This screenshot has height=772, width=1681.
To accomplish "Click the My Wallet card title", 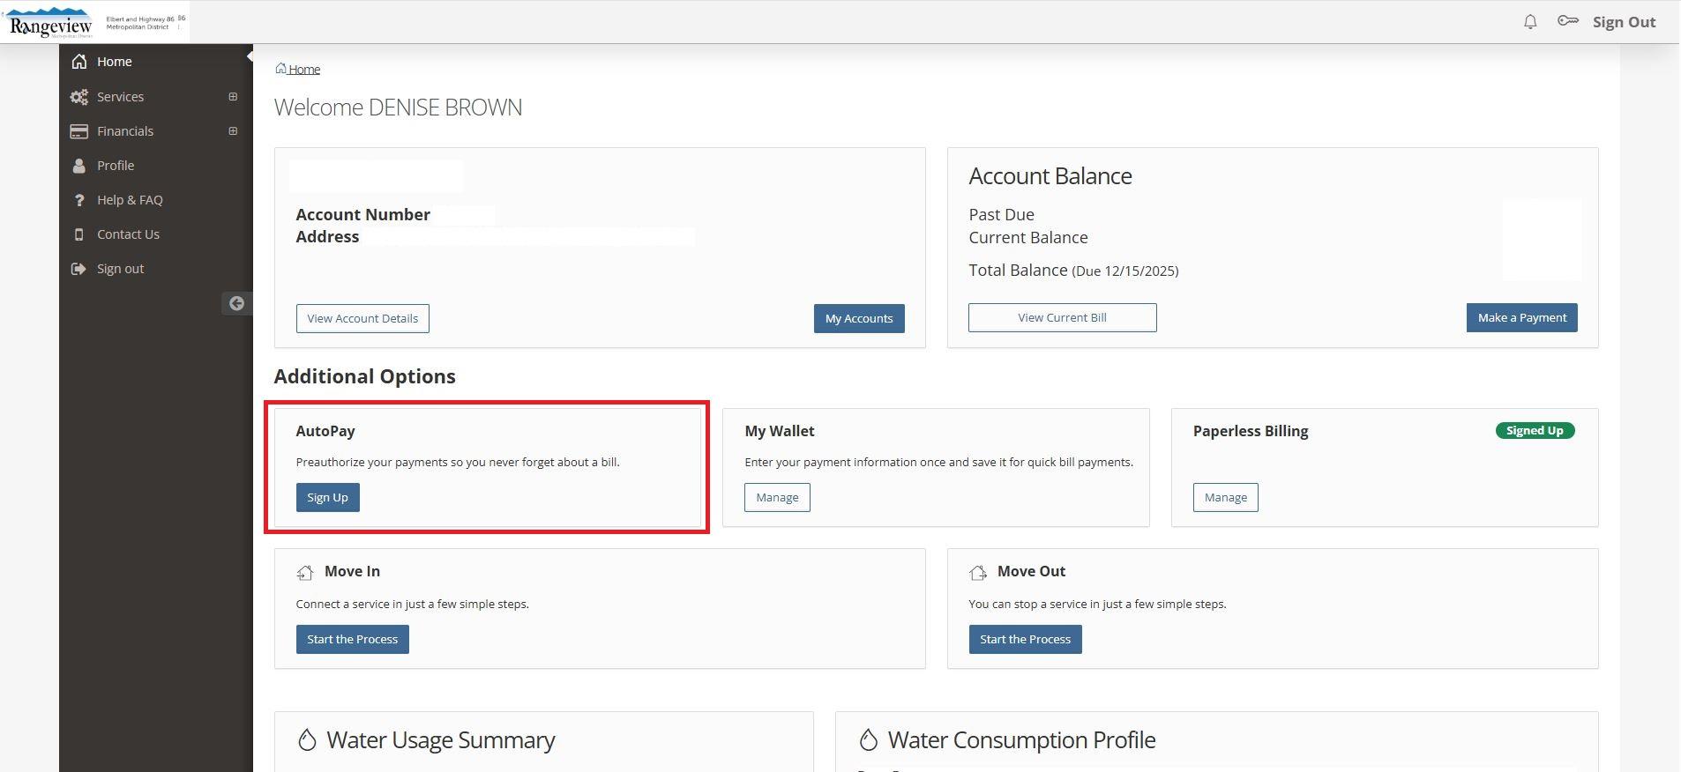I will 779,431.
